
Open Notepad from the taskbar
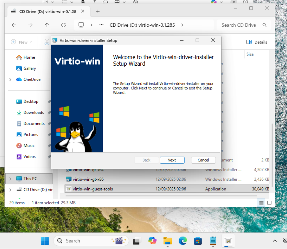coord(213,241)
